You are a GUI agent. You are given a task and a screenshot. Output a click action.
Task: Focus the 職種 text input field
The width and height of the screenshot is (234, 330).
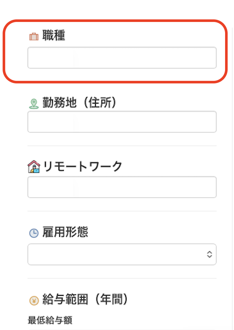(122, 58)
